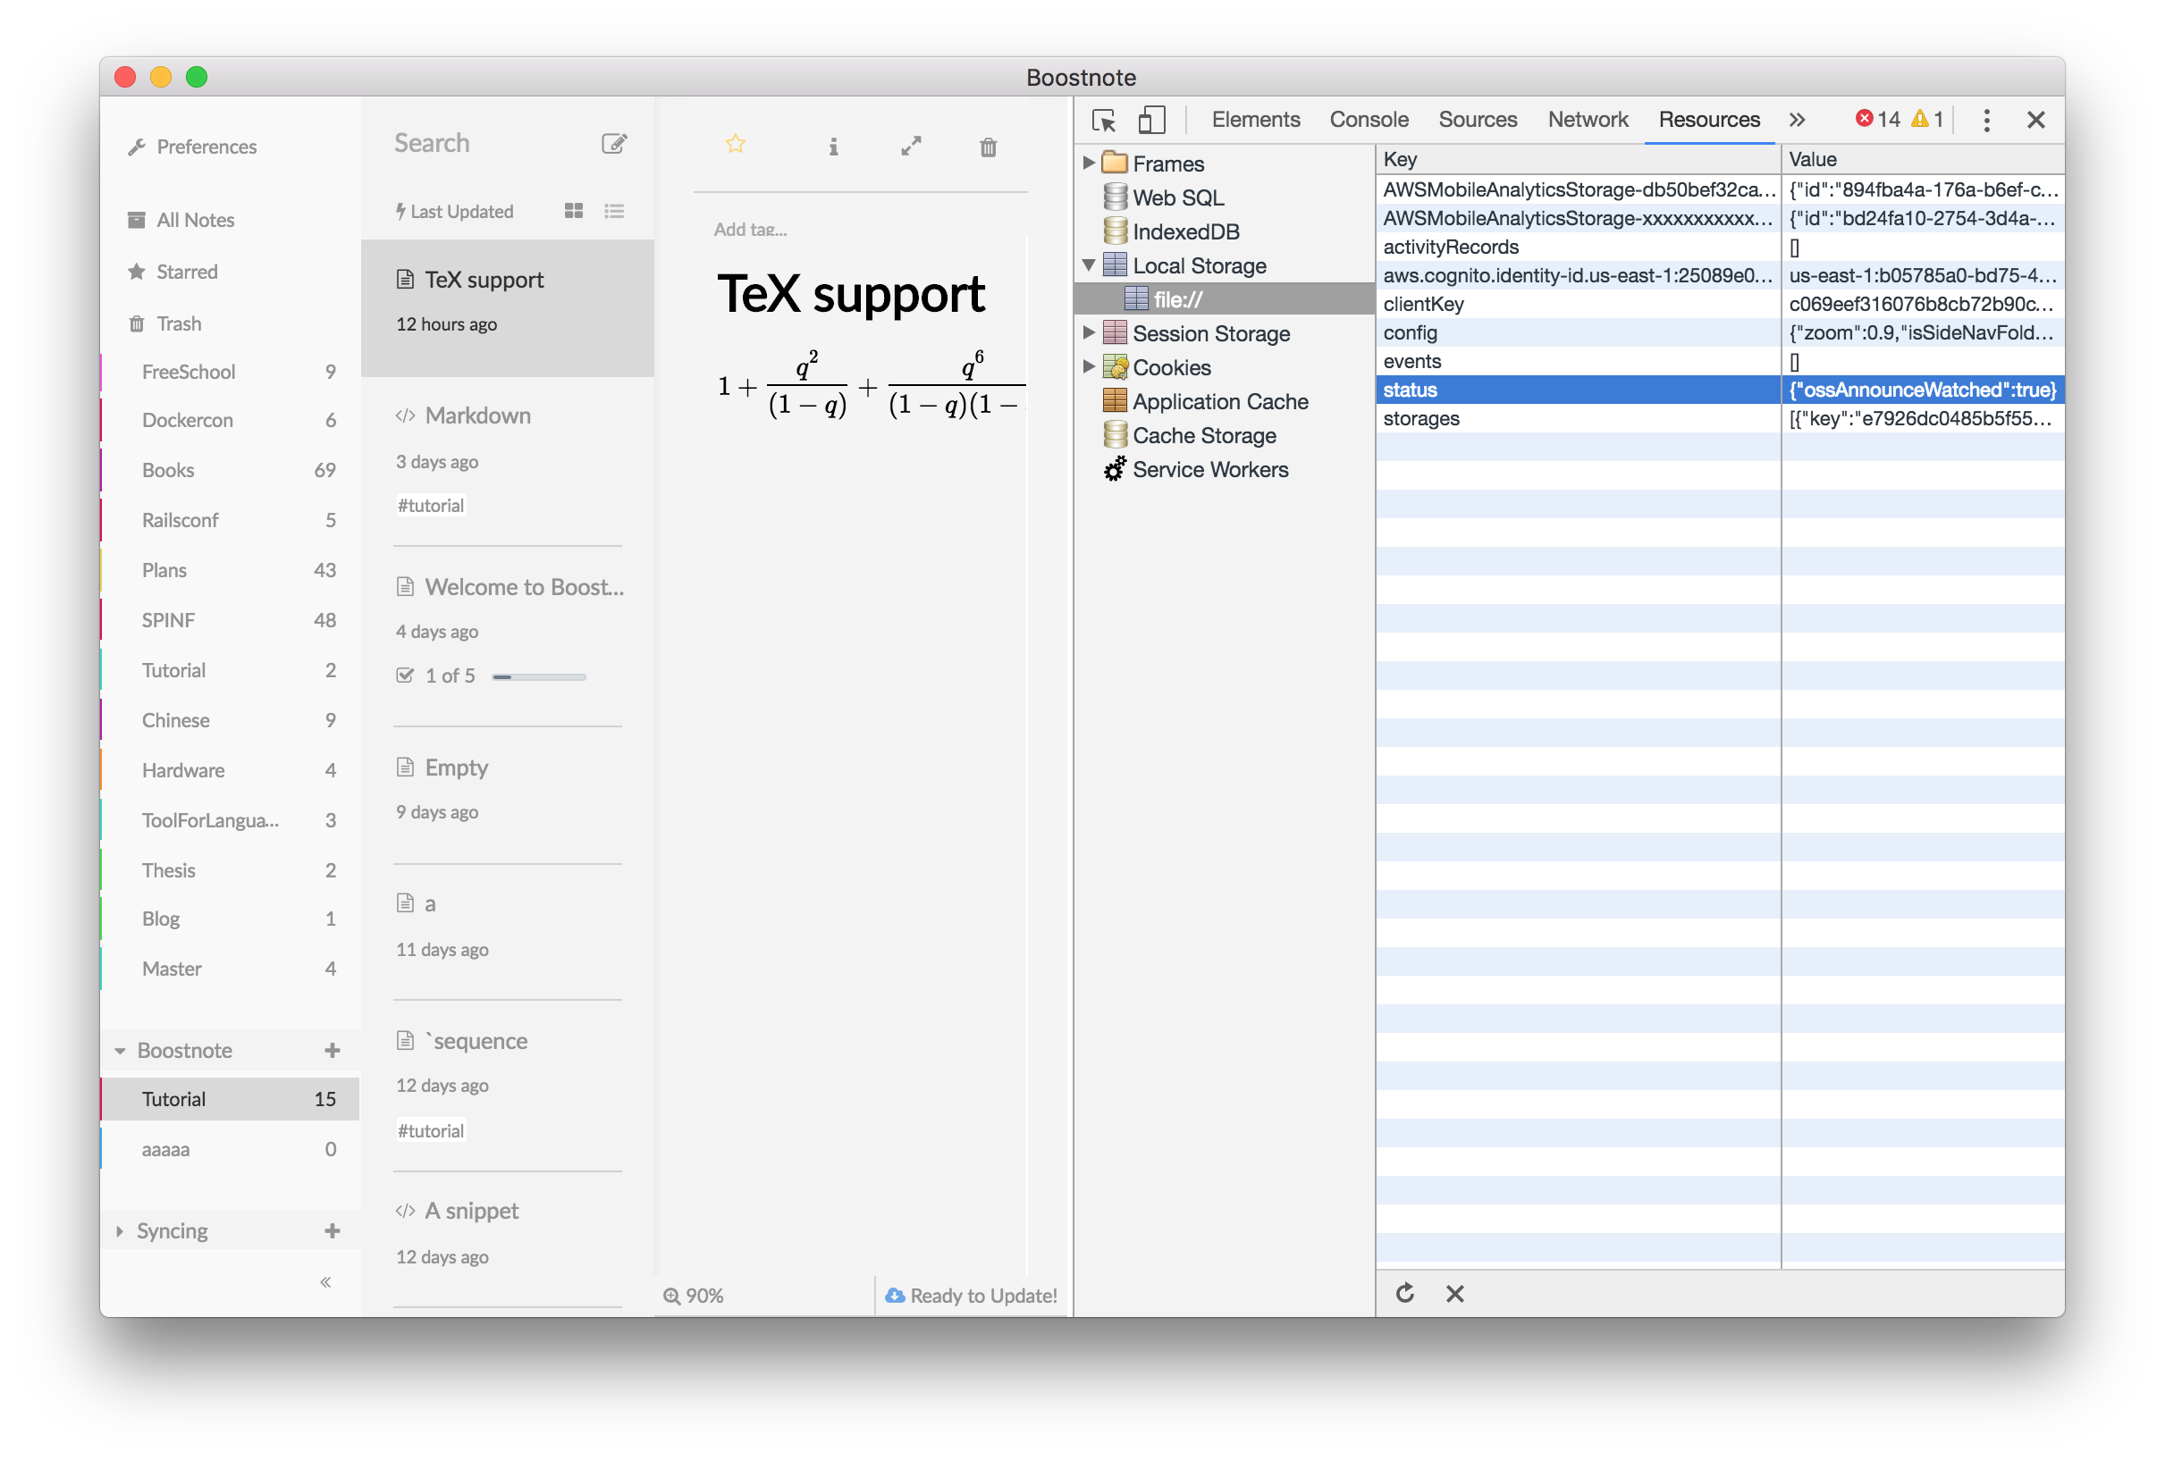Open the Markdown note
The image size is (2165, 1460).
point(508,461)
